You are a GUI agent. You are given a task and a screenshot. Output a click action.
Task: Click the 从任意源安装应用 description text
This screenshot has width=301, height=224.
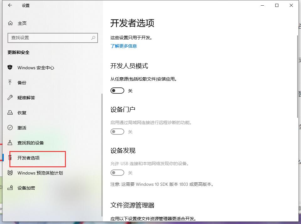[x=143, y=79]
